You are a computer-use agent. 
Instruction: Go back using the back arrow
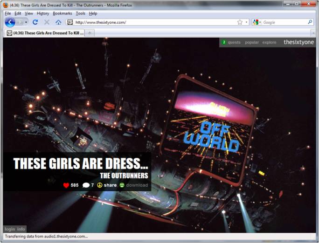(10, 22)
